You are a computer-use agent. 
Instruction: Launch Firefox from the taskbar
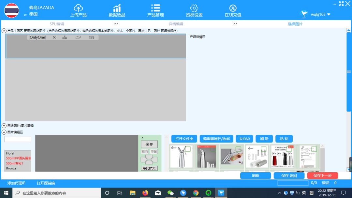click(145, 193)
